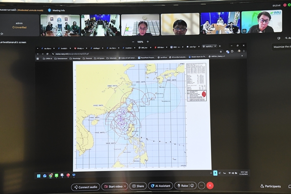The image size is (291, 194).
Task: Zoom in the shared screen with plus
Action: 147,41
